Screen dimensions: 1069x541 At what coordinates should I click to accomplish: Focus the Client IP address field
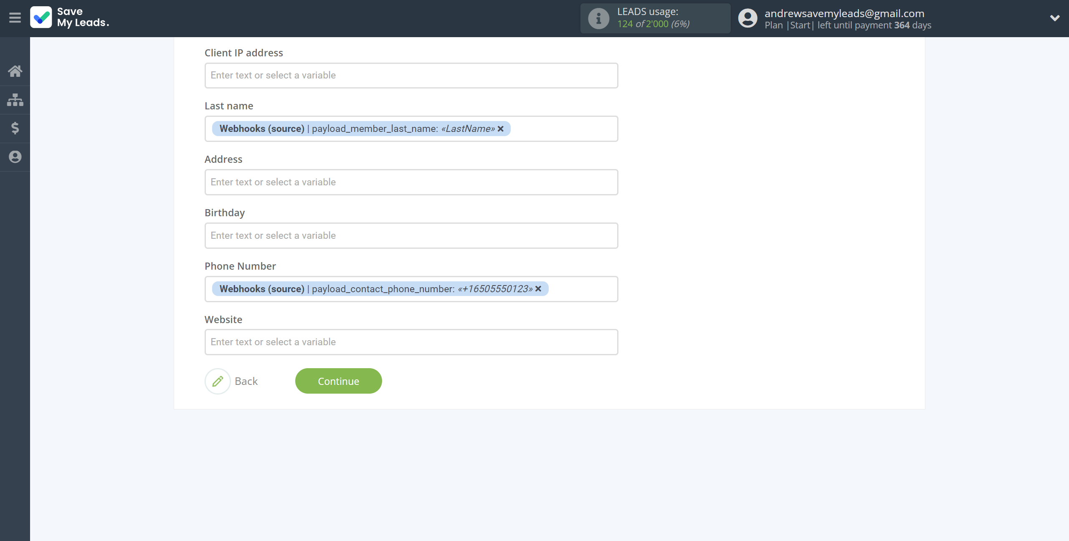pyautogui.click(x=411, y=76)
